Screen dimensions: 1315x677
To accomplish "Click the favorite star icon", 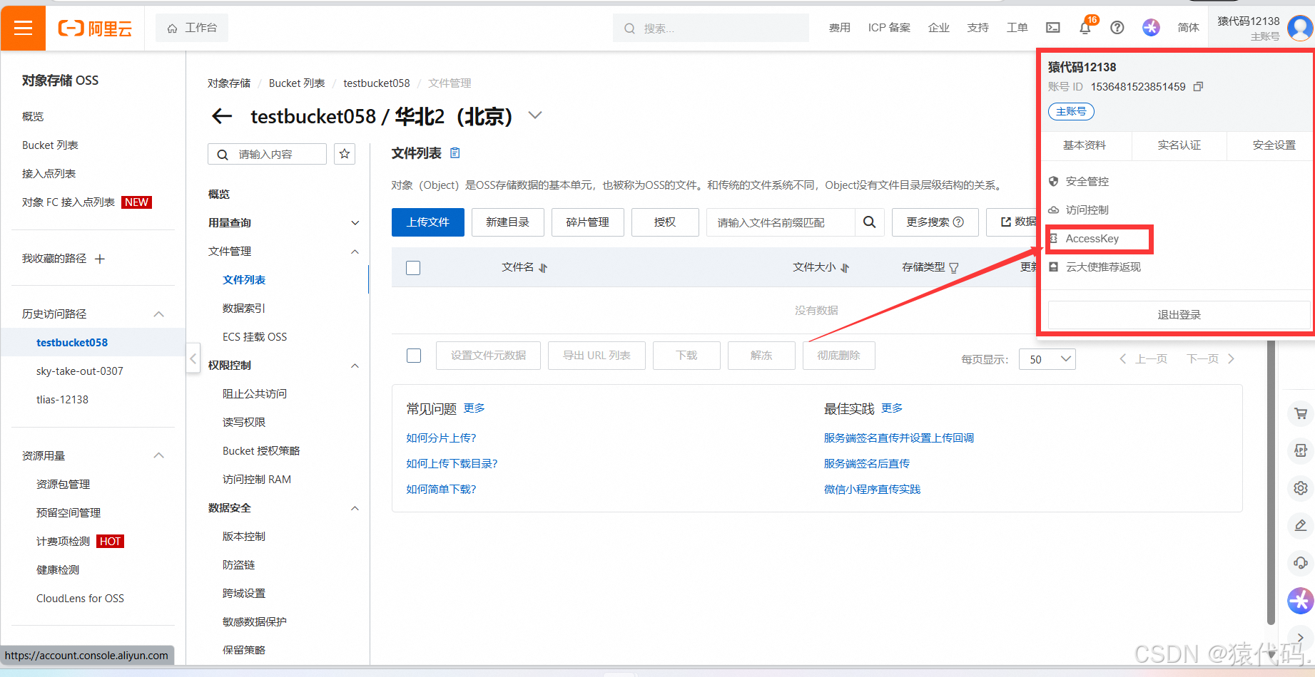I will (345, 154).
